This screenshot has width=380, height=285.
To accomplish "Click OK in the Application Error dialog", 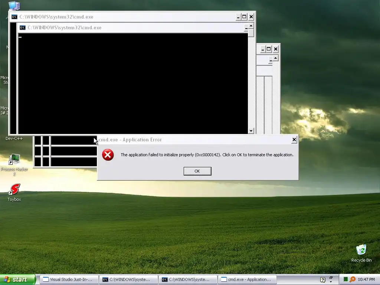I will pyautogui.click(x=197, y=171).
